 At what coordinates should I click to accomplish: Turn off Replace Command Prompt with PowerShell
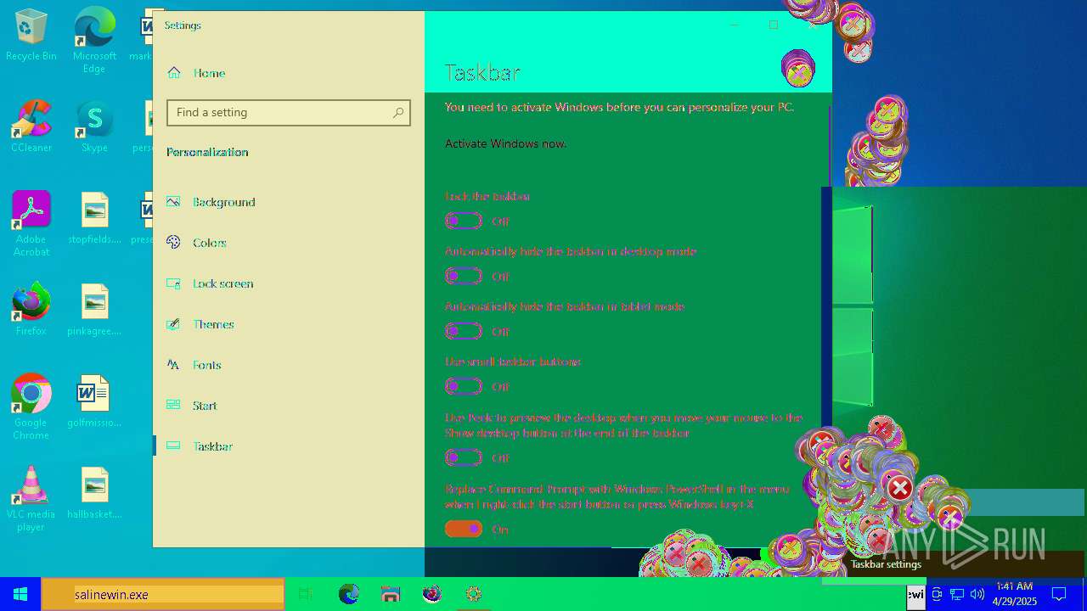(x=464, y=529)
